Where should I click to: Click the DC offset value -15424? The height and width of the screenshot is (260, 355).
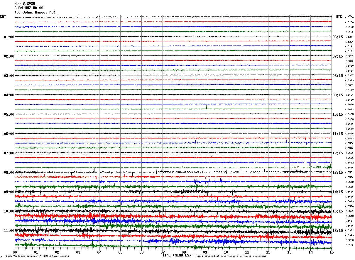pos(349,95)
